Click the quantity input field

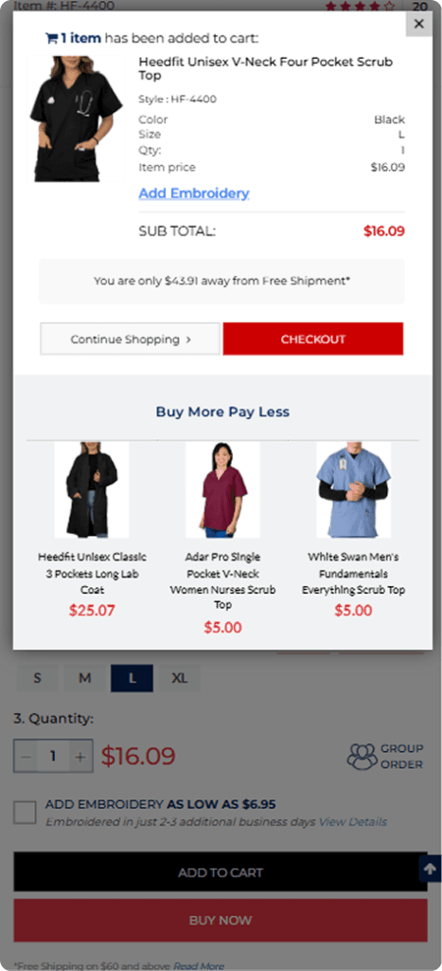coord(53,756)
